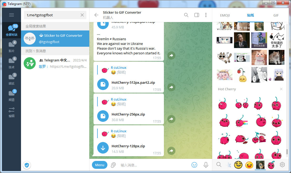Select the yellow duck sticker set

point(249,165)
